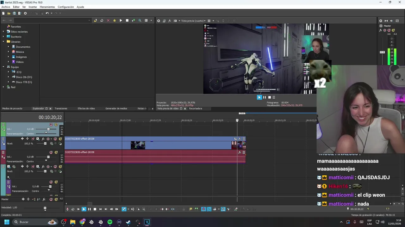Viewport: 405px width, 227px height.
Task: Collapse the Equipo tree node
Action: 3,67
